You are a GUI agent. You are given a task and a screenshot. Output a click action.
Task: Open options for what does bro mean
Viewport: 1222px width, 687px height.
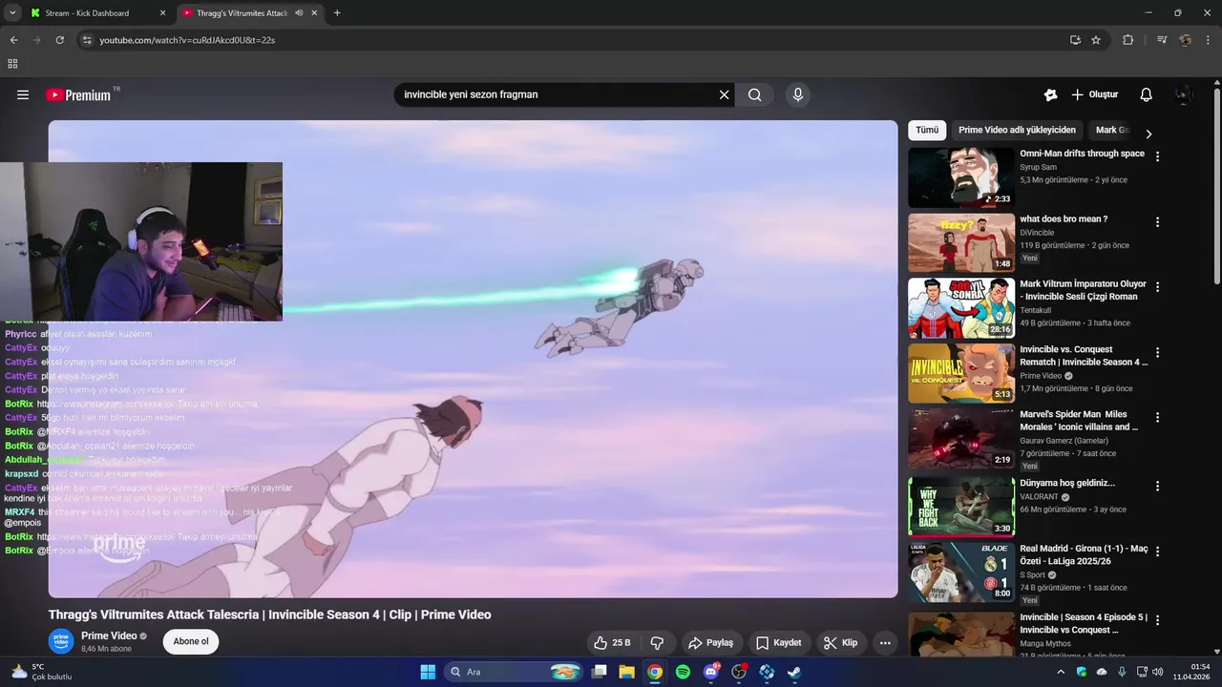[x=1157, y=222]
